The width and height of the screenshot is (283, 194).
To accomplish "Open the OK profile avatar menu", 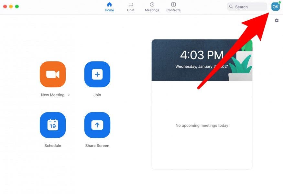I will 275,6.
